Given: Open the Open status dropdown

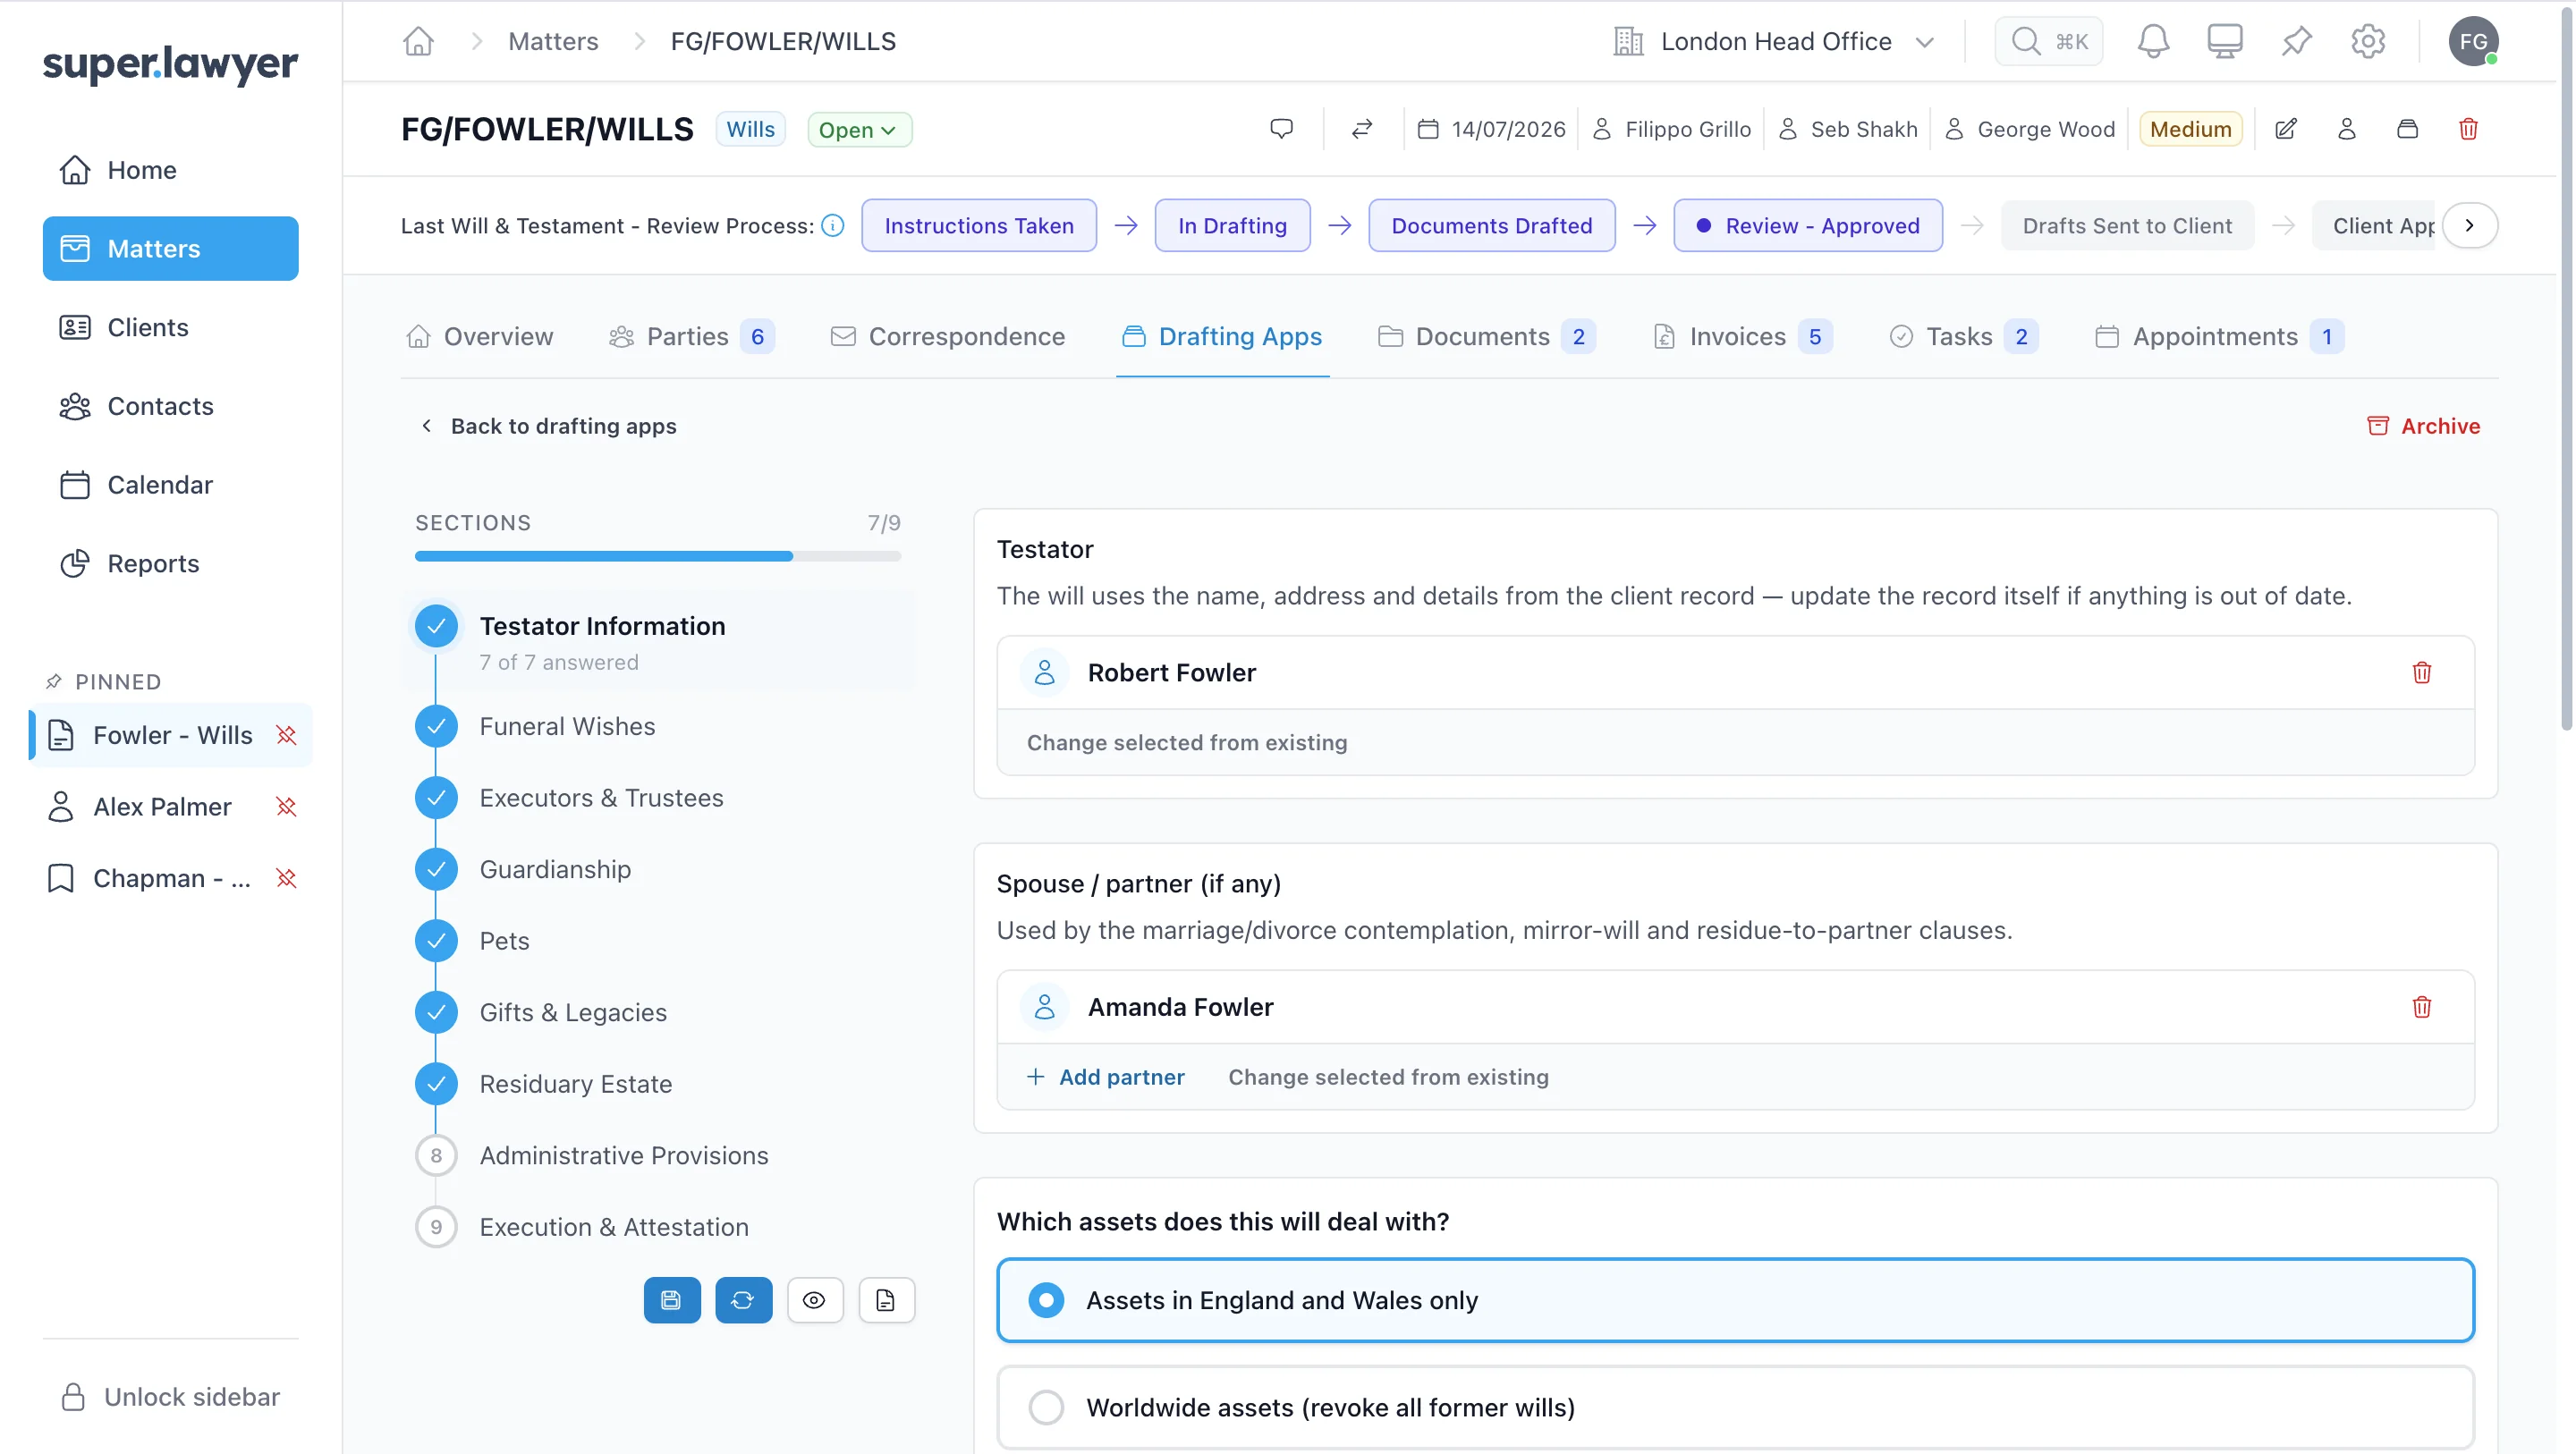Looking at the screenshot, I should coord(859,129).
